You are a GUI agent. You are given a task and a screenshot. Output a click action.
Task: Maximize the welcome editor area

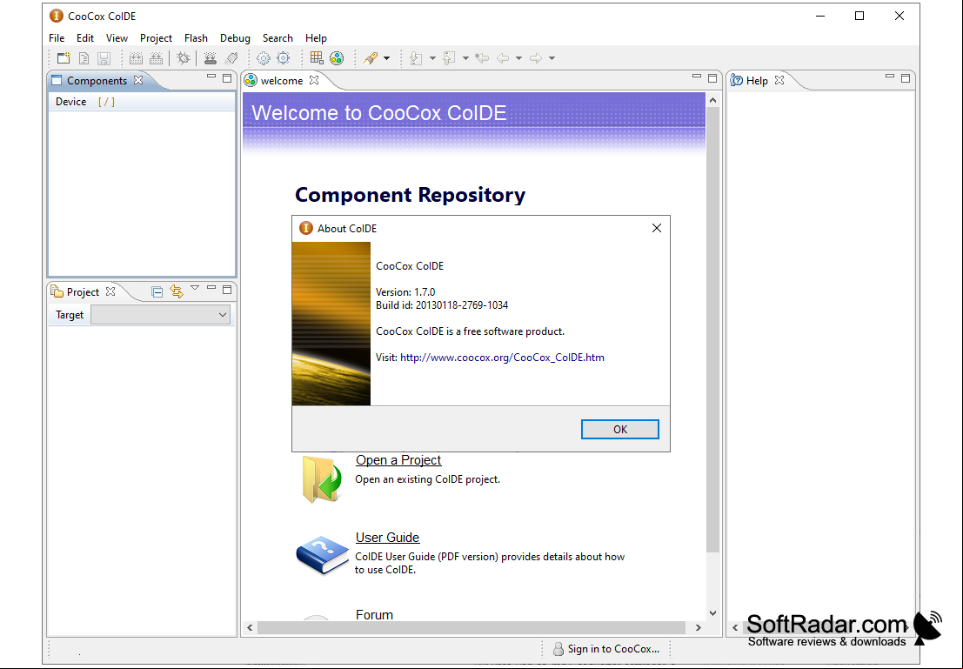[x=712, y=78]
